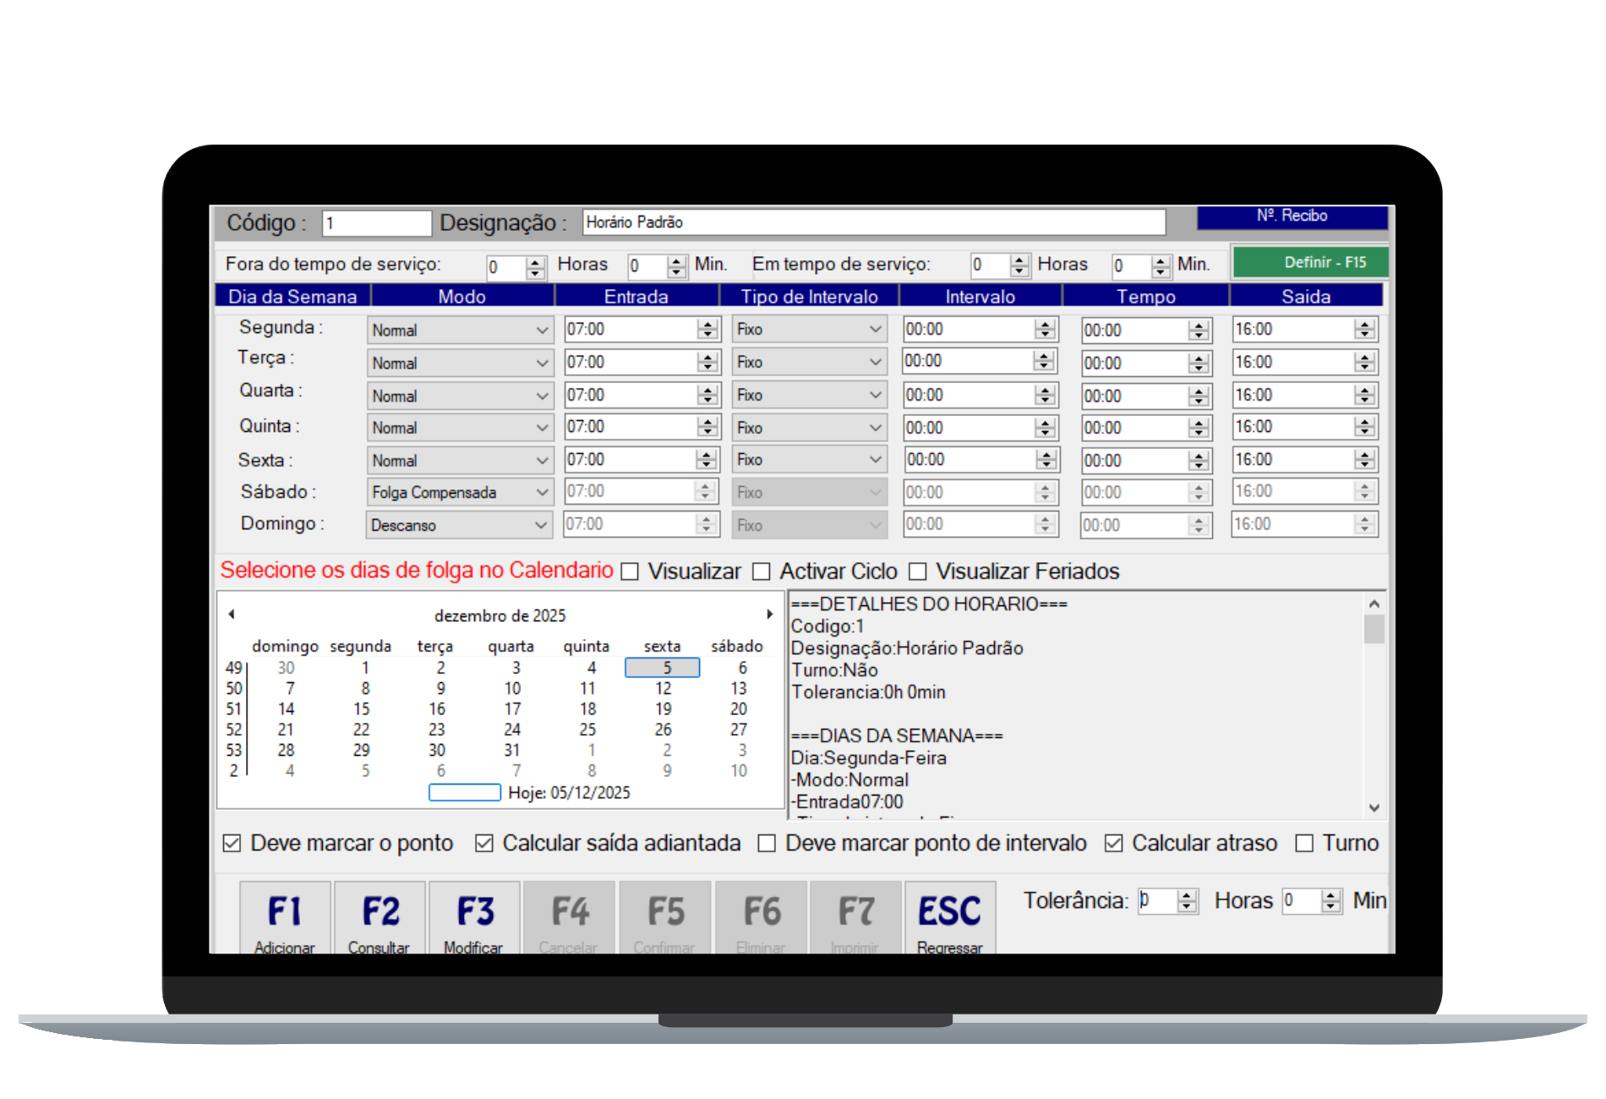This screenshot has width=1606, height=1099.
Task: Toggle the Activar Ciclo checkbox
Action: [762, 572]
